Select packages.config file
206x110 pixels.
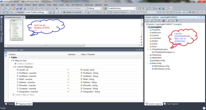157,61
